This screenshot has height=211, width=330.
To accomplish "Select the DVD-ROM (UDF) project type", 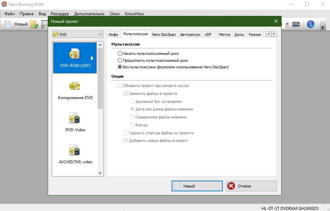I will point(75,58).
